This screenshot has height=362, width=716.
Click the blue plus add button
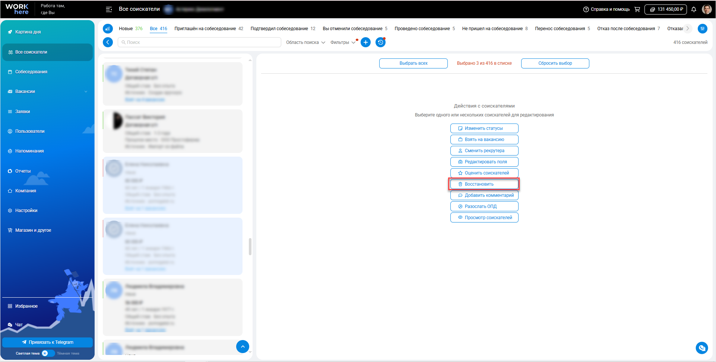pos(366,42)
